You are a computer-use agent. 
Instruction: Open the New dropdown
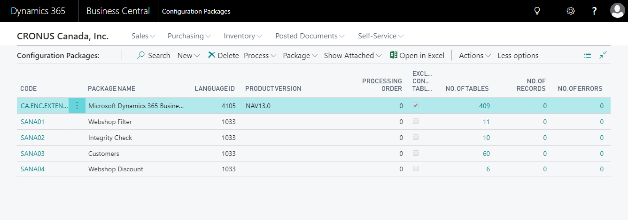point(188,55)
